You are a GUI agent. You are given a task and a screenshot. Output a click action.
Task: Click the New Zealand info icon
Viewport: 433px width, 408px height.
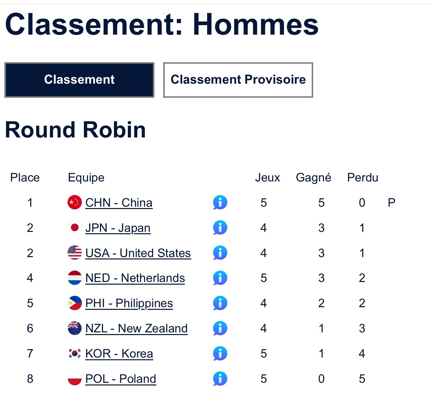(220, 328)
